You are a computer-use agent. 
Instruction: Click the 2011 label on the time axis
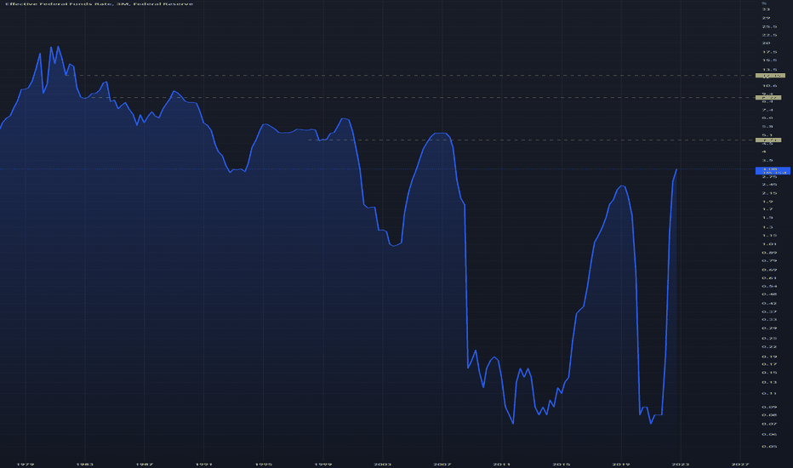pos(502,464)
